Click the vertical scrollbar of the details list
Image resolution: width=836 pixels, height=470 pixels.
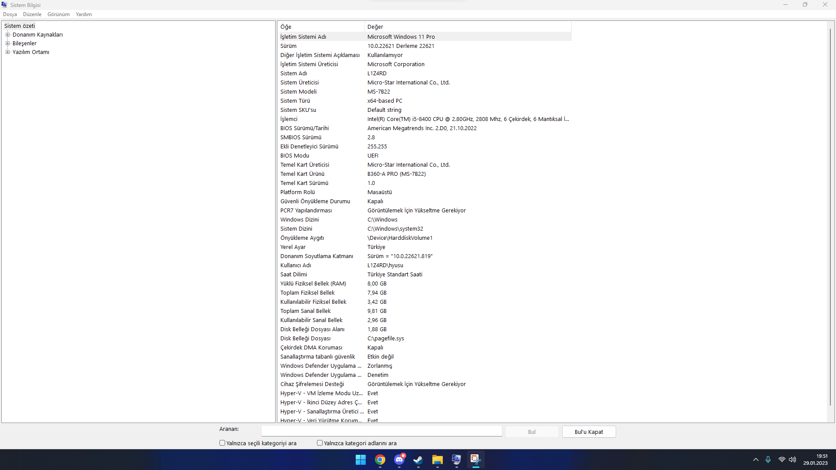coord(830,218)
